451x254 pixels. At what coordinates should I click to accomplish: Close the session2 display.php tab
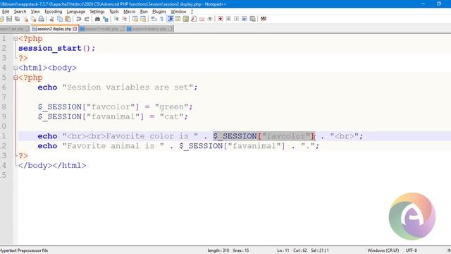coord(75,29)
